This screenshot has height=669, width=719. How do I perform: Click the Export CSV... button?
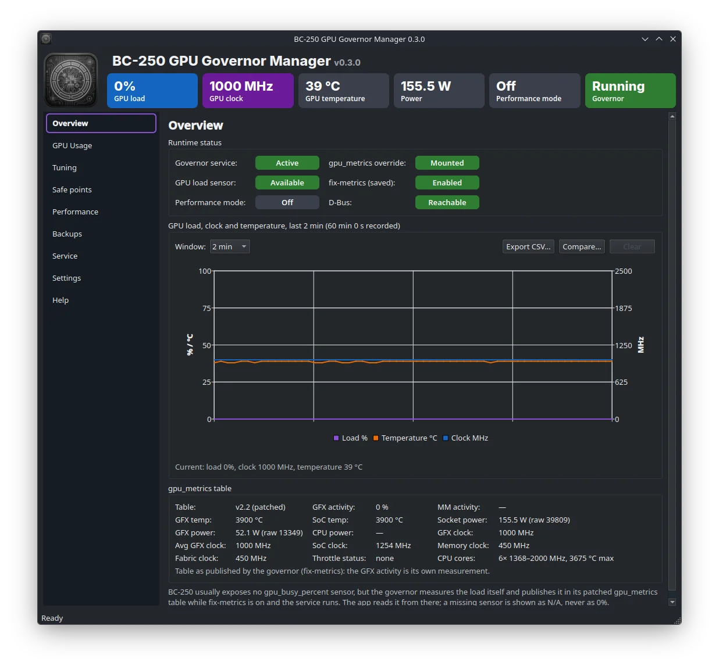pos(528,247)
